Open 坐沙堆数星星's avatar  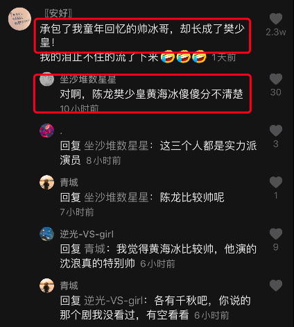click(x=47, y=79)
